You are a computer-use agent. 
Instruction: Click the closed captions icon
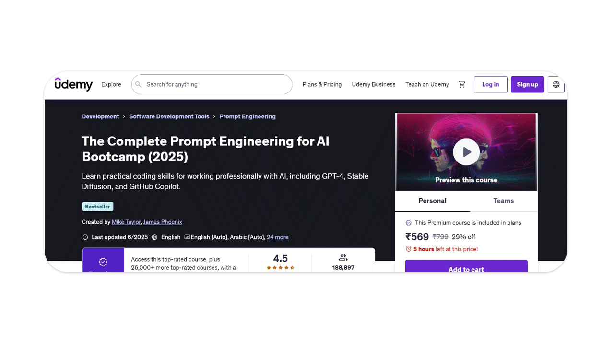point(187,237)
